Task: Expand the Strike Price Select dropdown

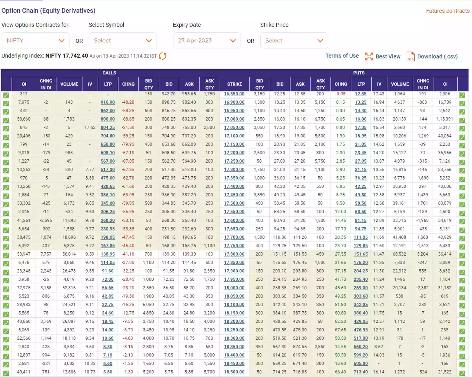Action: tap(294, 40)
